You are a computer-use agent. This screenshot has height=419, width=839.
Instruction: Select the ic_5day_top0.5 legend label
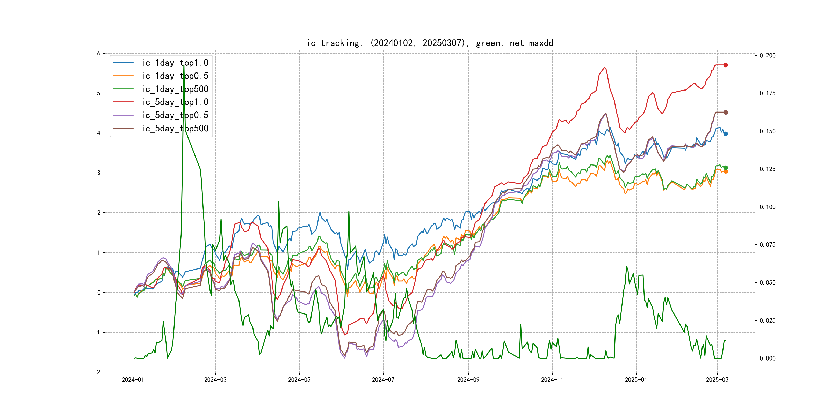click(x=175, y=115)
